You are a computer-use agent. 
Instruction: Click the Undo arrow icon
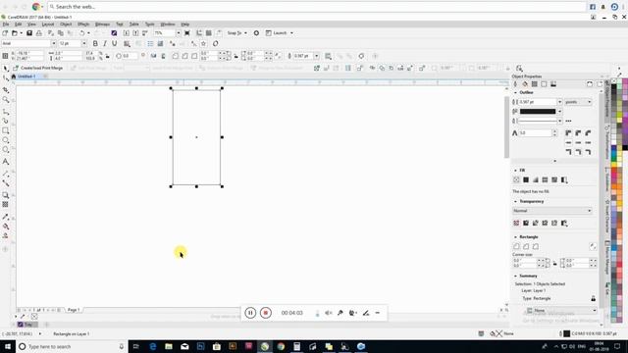click(82, 32)
